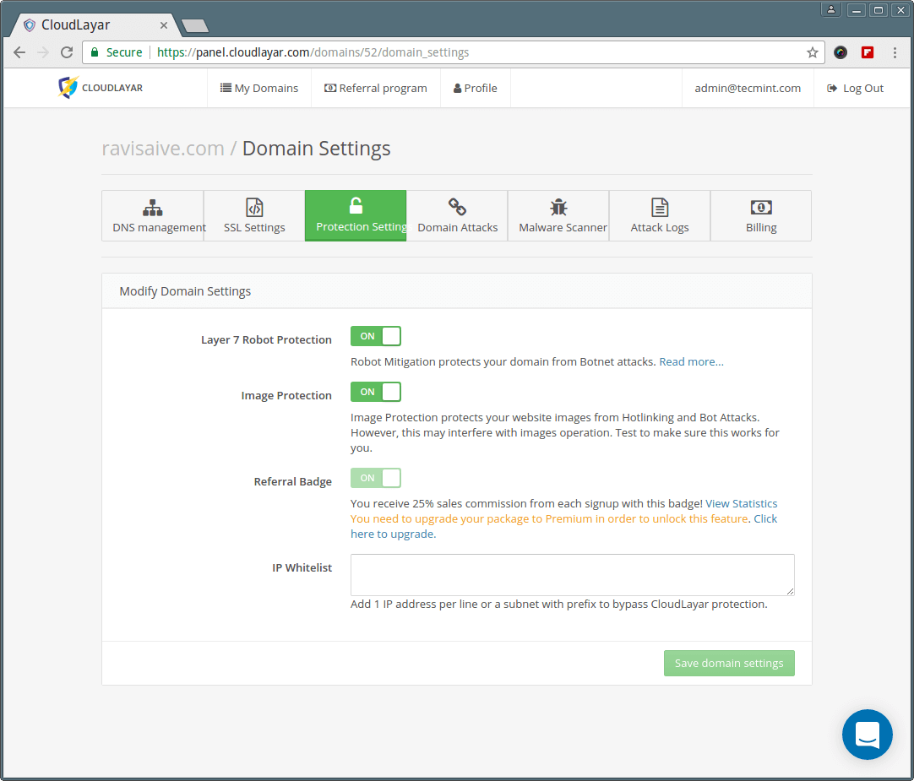This screenshot has height=781, width=914.
Task: Click inside the IP Whitelist textarea
Action: click(572, 575)
